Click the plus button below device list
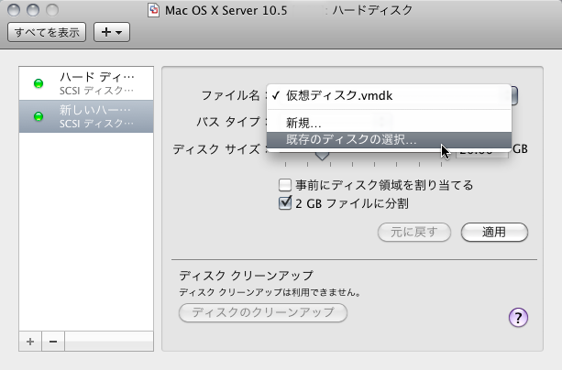This screenshot has width=562, height=370. [x=30, y=341]
